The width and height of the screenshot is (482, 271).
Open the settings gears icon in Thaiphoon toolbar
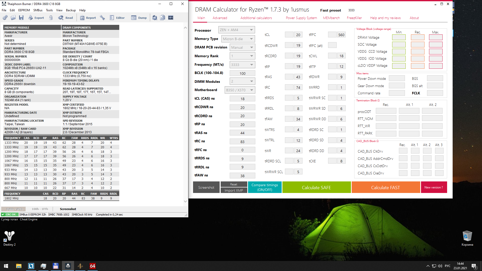click(x=5, y=18)
